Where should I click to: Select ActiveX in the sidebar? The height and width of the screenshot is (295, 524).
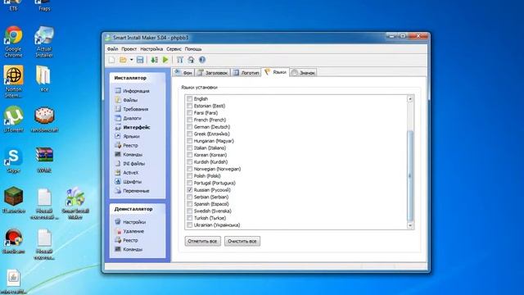click(127, 173)
